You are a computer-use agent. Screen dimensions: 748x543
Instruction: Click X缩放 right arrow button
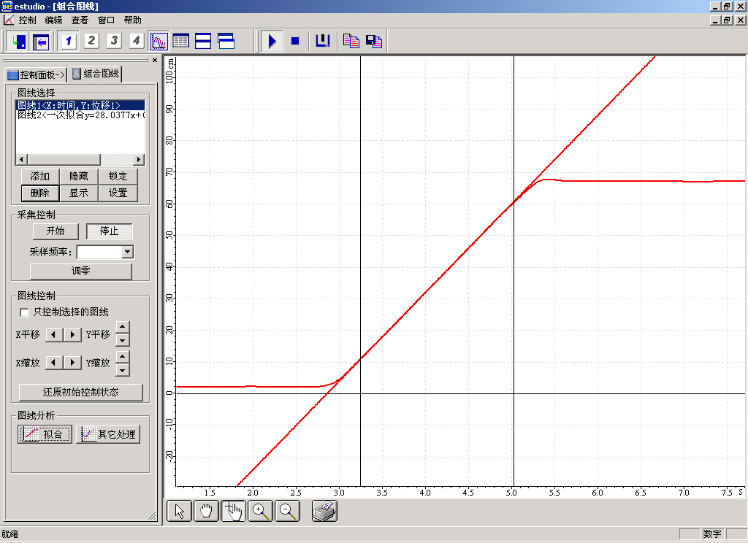tap(72, 363)
